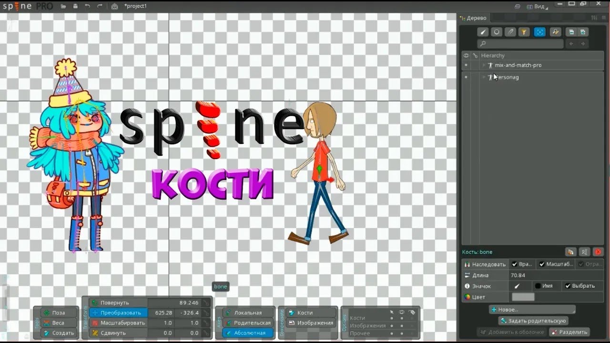Click the open project folder icon
Viewport: 610px width, 343px height.
[x=64, y=6]
